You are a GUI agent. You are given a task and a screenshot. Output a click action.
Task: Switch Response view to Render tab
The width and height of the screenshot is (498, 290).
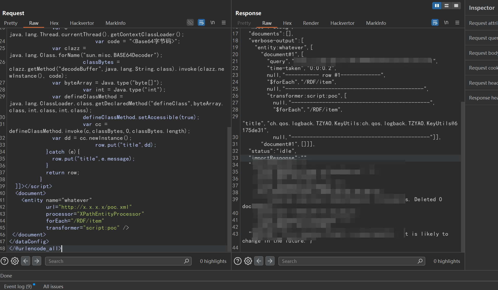(311, 23)
